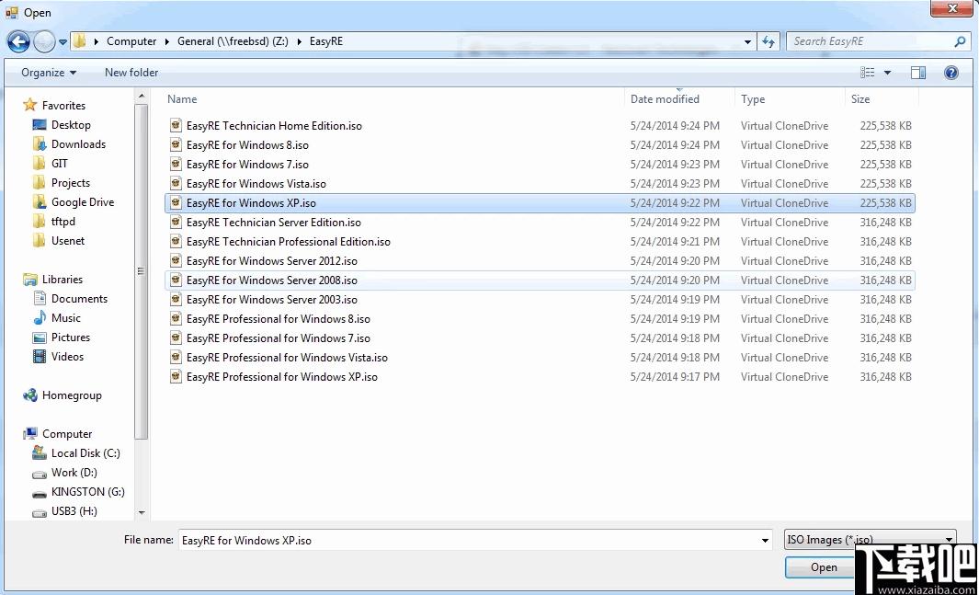Expand the ISO Images file type dropdown

tap(949, 540)
